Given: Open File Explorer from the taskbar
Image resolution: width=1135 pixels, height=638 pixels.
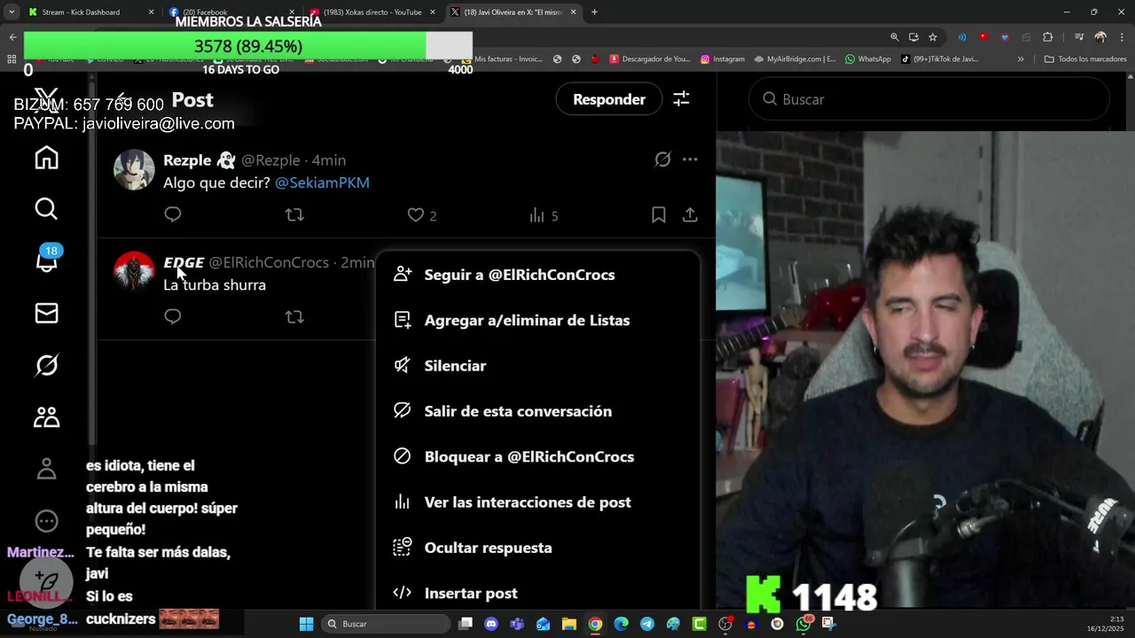Looking at the screenshot, I should (x=569, y=624).
